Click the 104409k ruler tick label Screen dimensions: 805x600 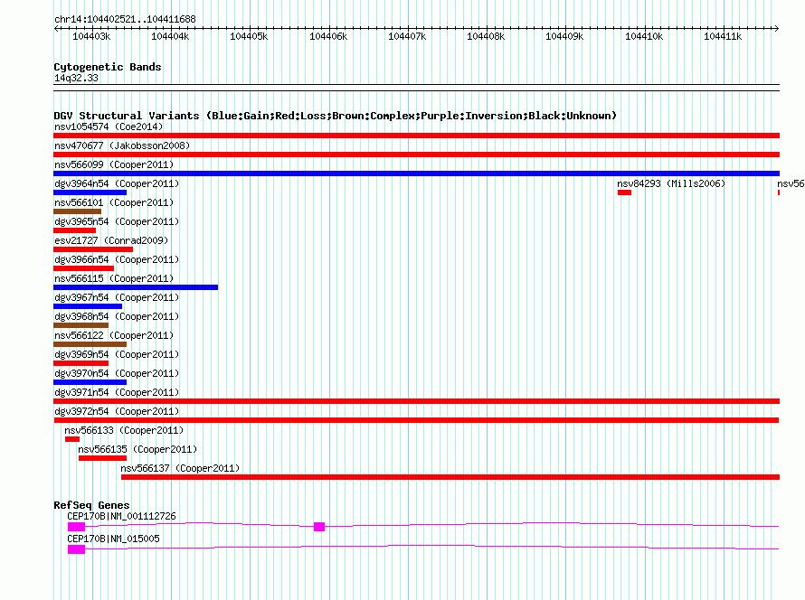[x=564, y=36]
